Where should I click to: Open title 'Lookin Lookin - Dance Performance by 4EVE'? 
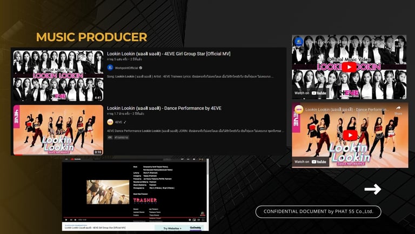(x=164, y=108)
